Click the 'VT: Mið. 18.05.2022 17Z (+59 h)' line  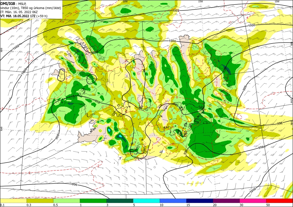(24, 16)
